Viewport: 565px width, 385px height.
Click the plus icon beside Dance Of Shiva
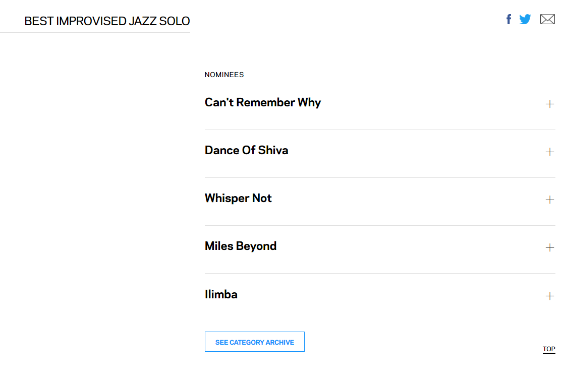[550, 152]
